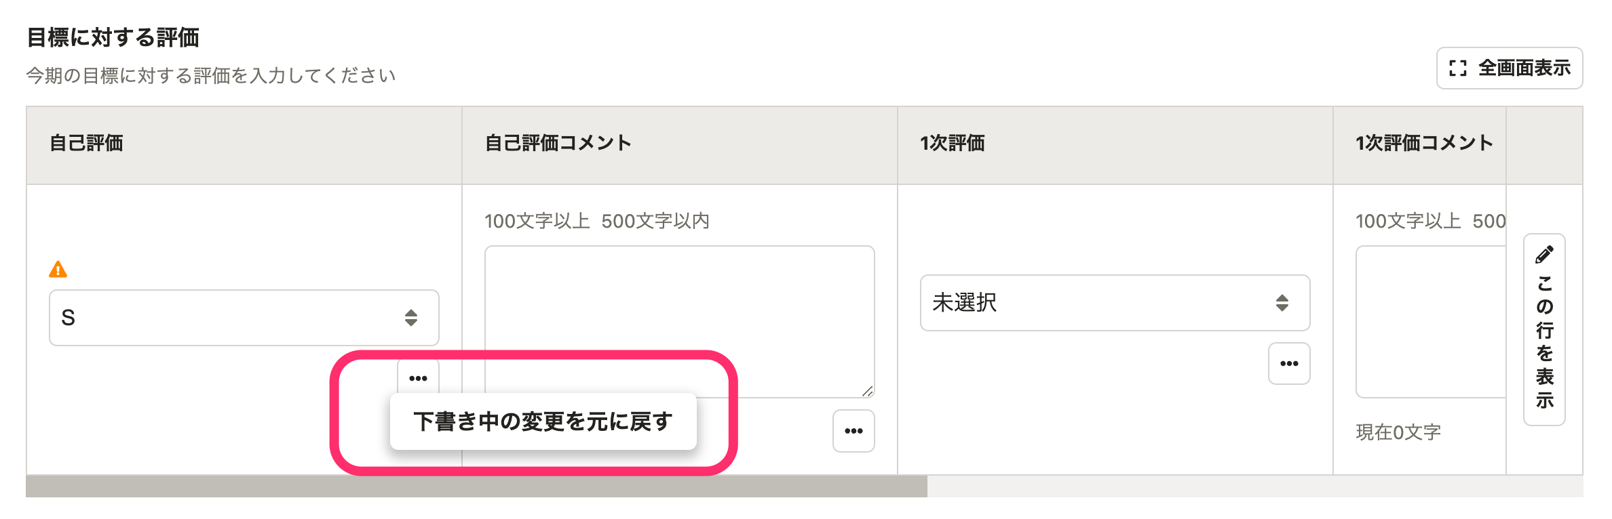Select 下書き中の変更を元に戻す menu item

543,421
